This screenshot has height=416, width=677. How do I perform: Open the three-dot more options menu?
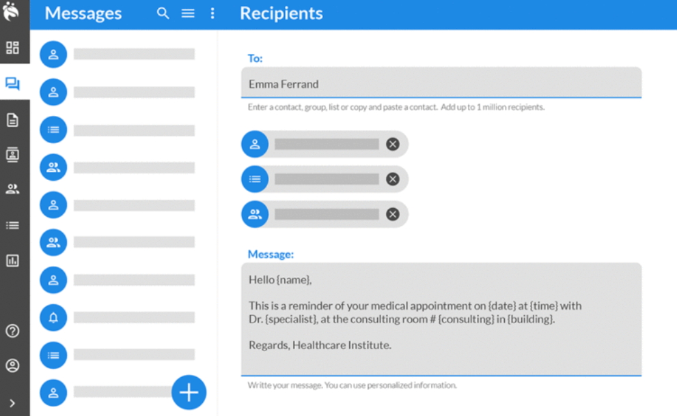click(212, 14)
